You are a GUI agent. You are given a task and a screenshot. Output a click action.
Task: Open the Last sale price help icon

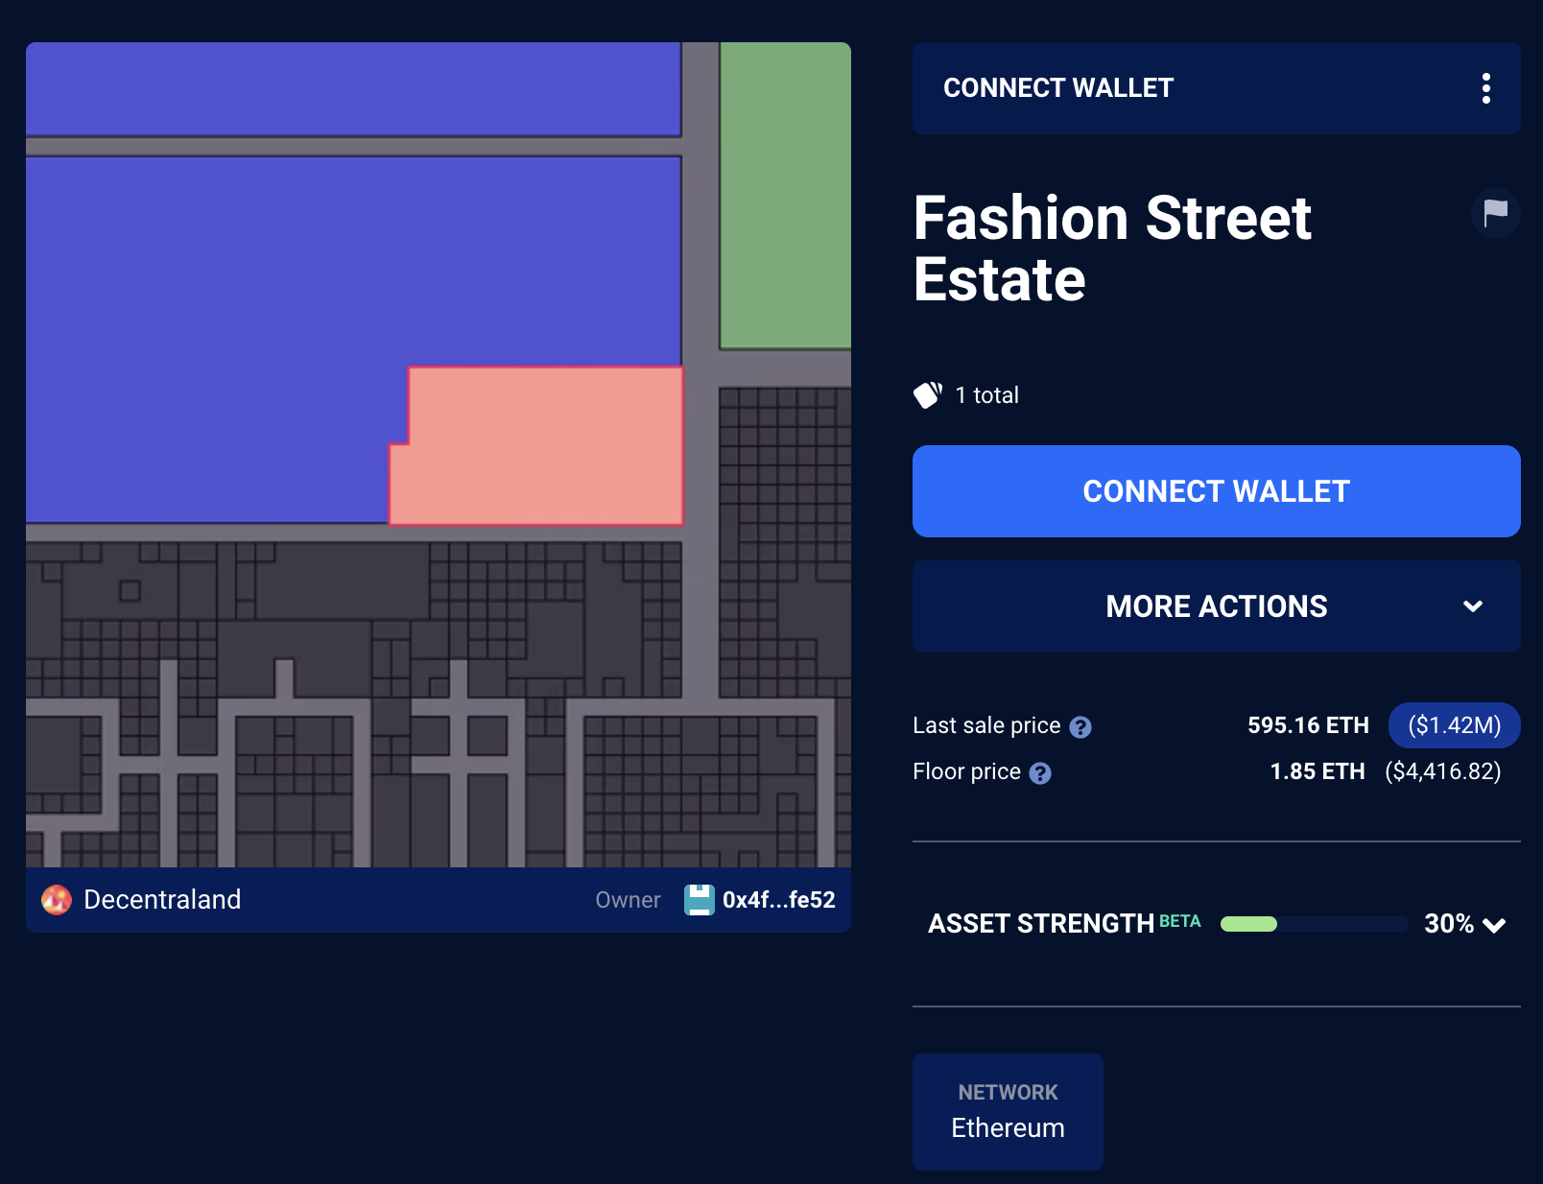click(x=1080, y=727)
